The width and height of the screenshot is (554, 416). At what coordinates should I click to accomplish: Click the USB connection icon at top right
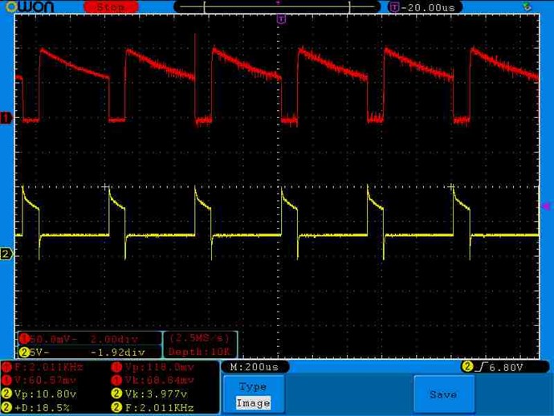527,6
